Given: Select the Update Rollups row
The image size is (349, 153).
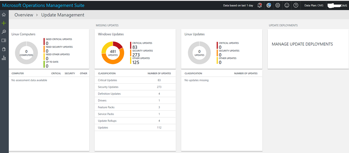Looking at the screenshot, I should coord(135,121).
